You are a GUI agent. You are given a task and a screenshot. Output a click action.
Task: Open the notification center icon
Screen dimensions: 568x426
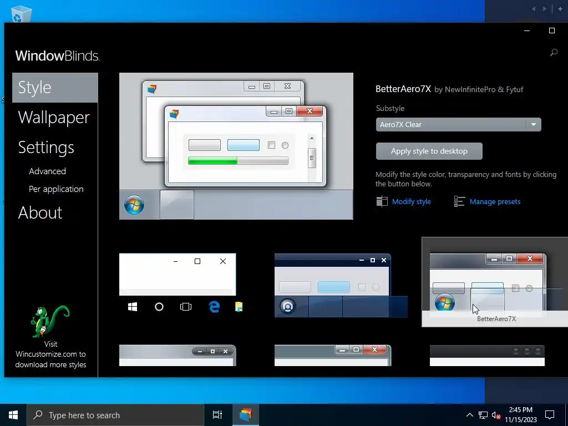(x=550, y=415)
